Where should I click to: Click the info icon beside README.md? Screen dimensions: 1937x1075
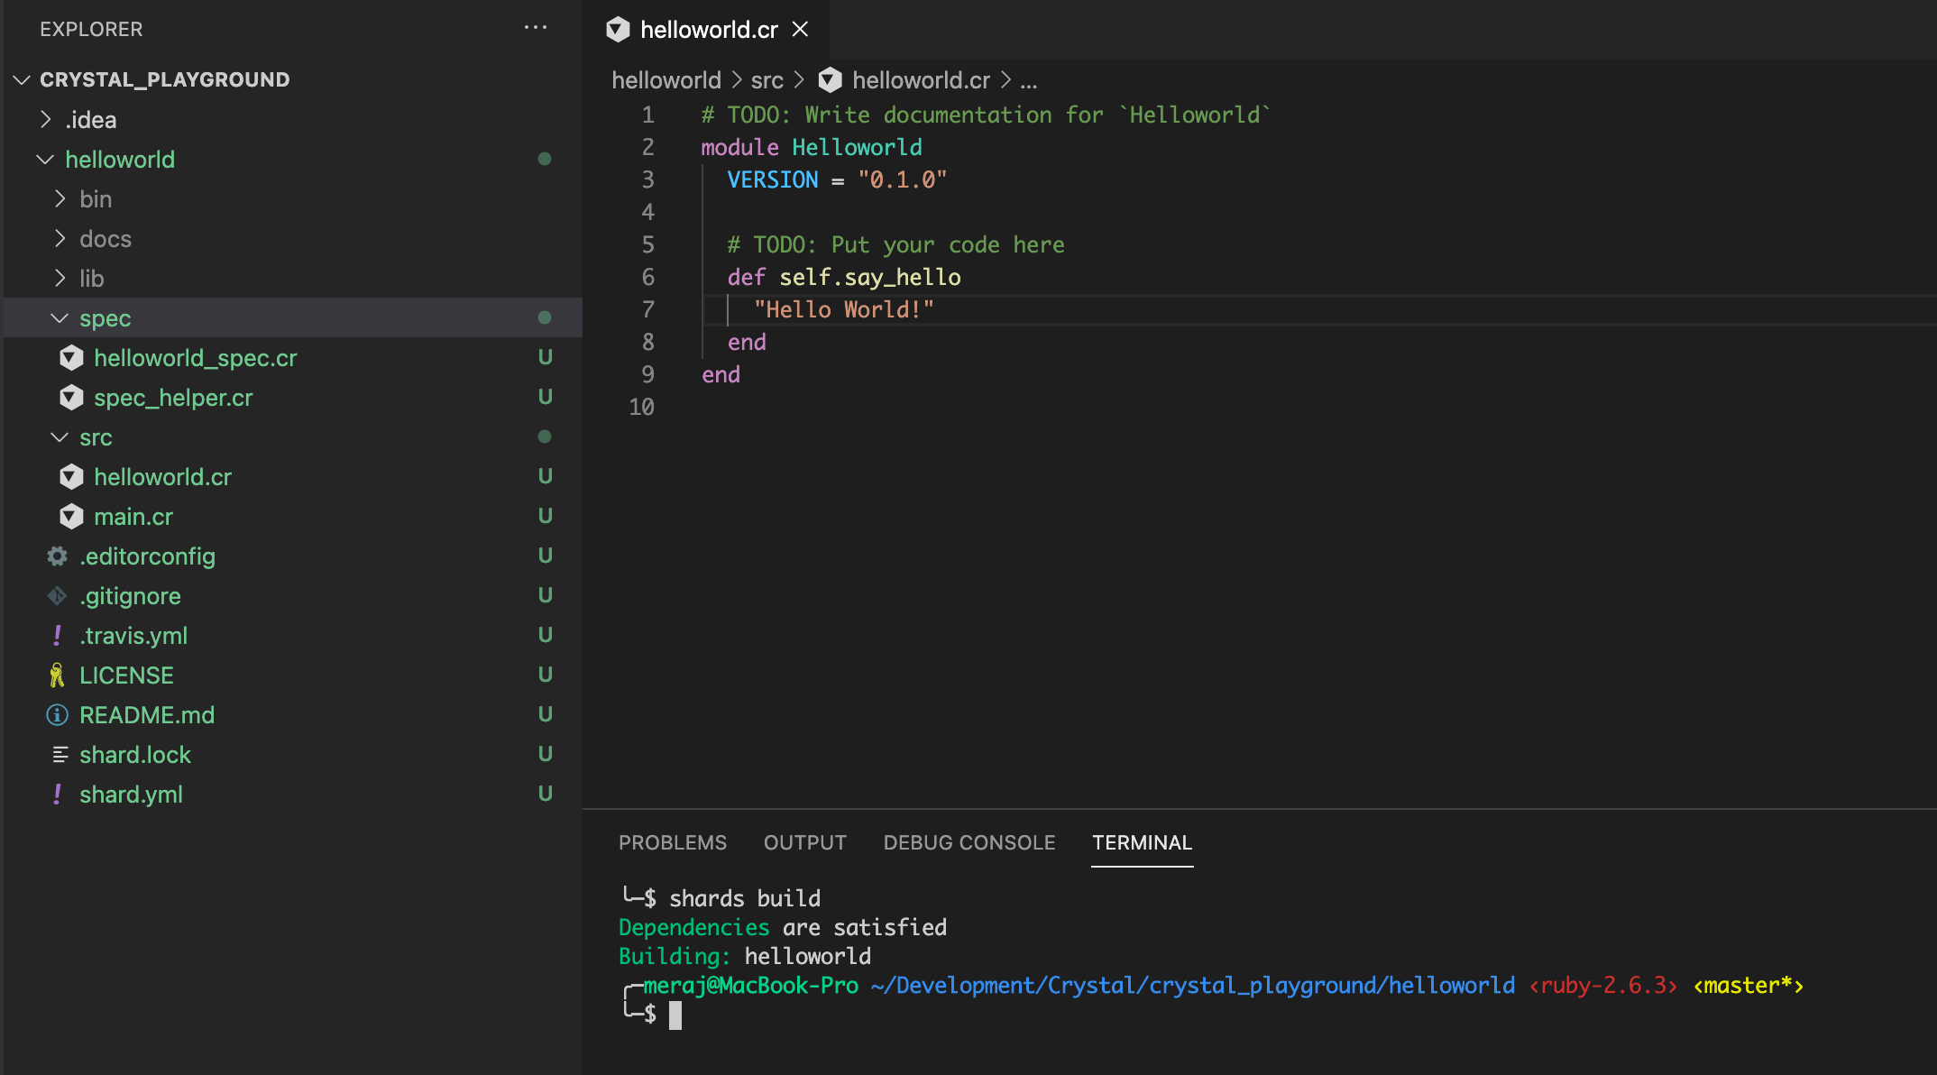pos(57,715)
